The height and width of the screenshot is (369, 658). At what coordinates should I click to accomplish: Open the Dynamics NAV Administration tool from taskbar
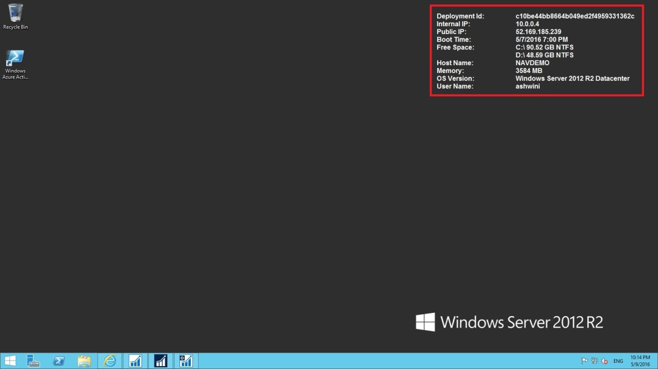186,361
